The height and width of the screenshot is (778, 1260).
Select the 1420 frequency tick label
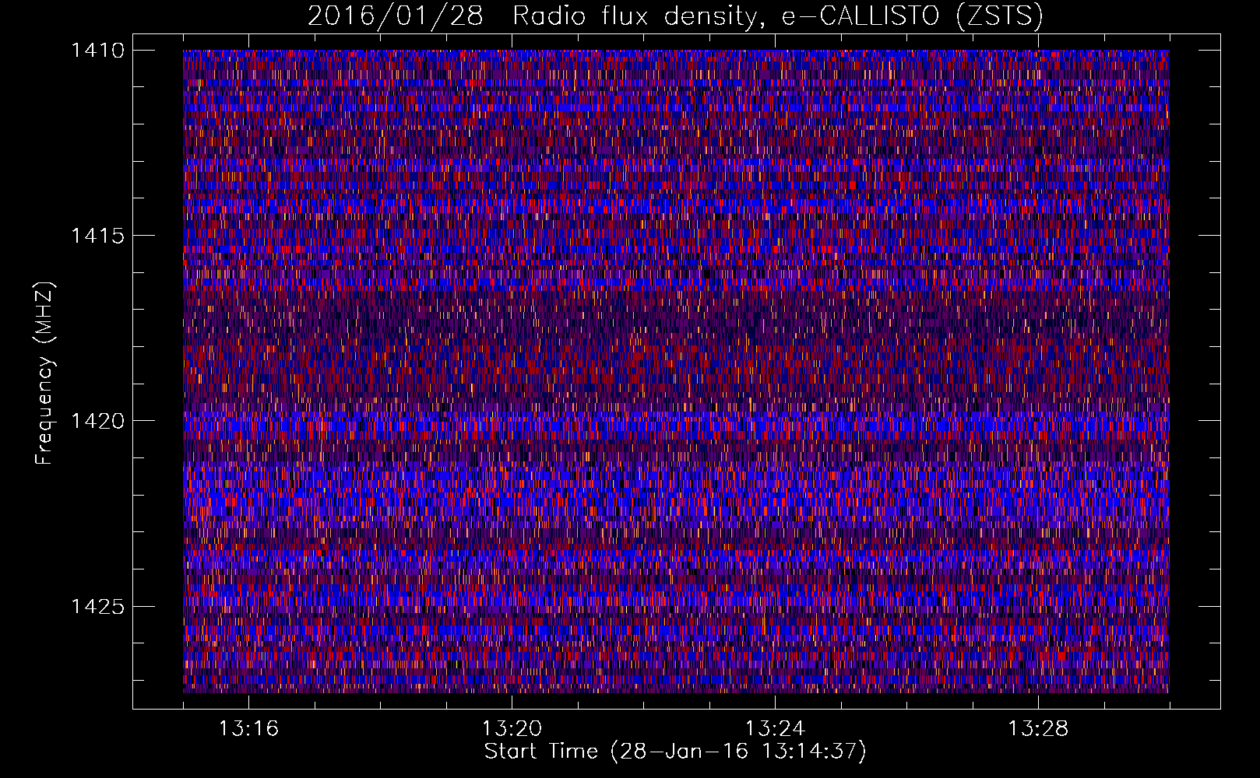coord(97,421)
